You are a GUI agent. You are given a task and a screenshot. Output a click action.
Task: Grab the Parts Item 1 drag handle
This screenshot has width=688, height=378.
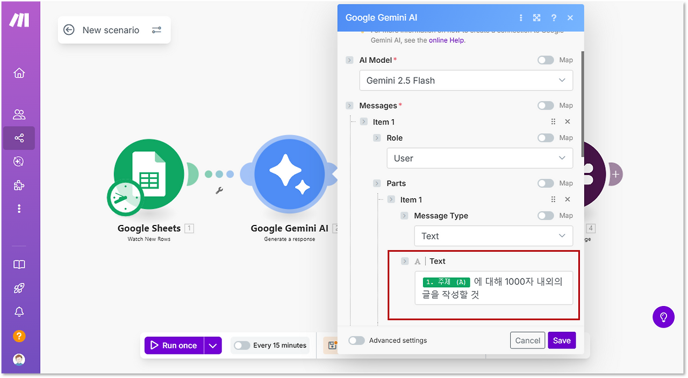click(553, 200)
